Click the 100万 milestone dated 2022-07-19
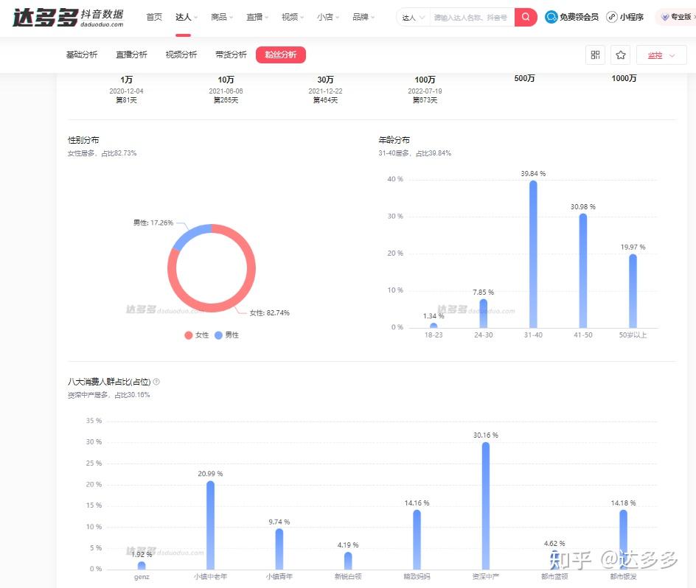Screen dimensions: 696x588 point(425,89)
